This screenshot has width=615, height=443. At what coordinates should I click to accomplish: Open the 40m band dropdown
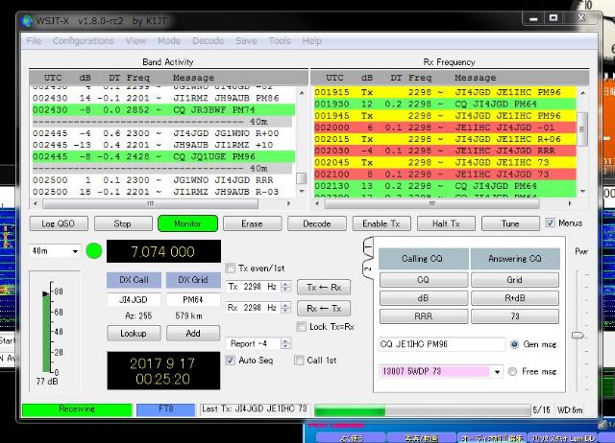[55, 251]
